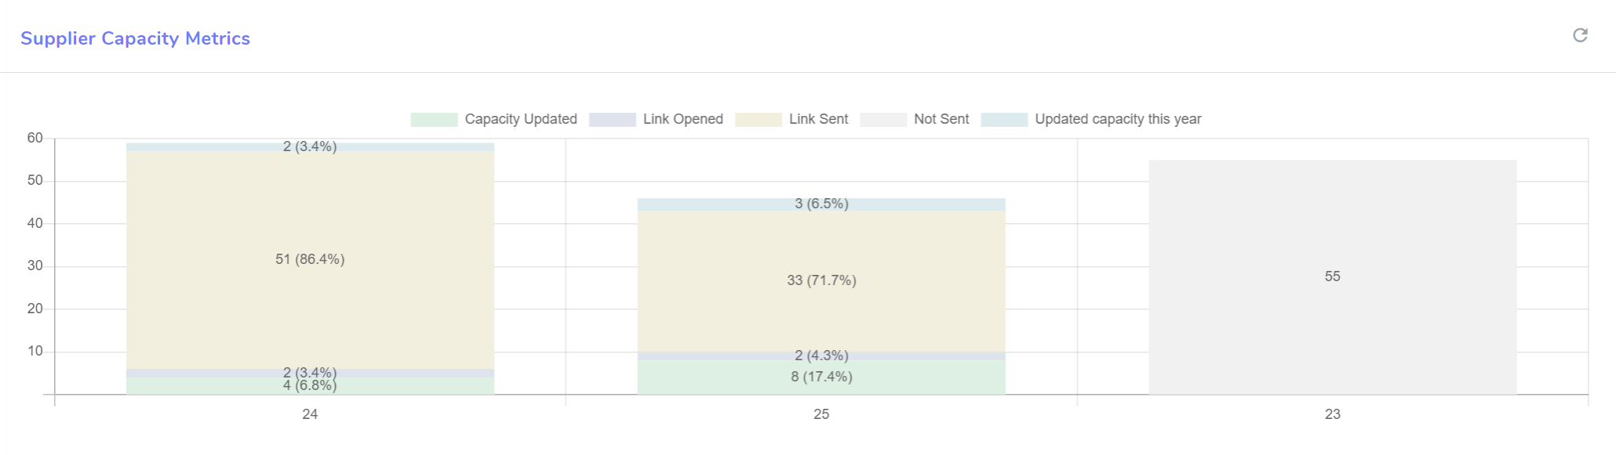Hide Updated capacity this year legend label

tap(1117, 119)
